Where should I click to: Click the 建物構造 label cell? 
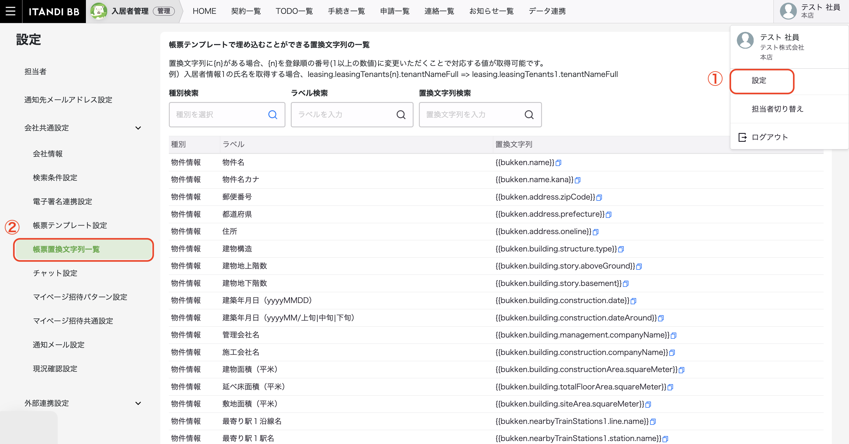pyautogui.click(x=237, y=249)
